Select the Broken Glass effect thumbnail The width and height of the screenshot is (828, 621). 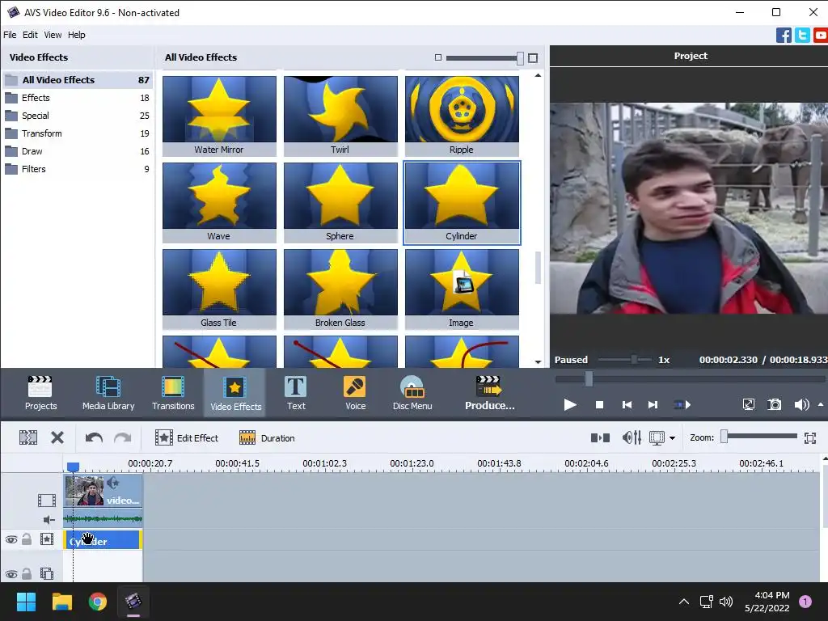pyautogui.click(x=340, y=289)
